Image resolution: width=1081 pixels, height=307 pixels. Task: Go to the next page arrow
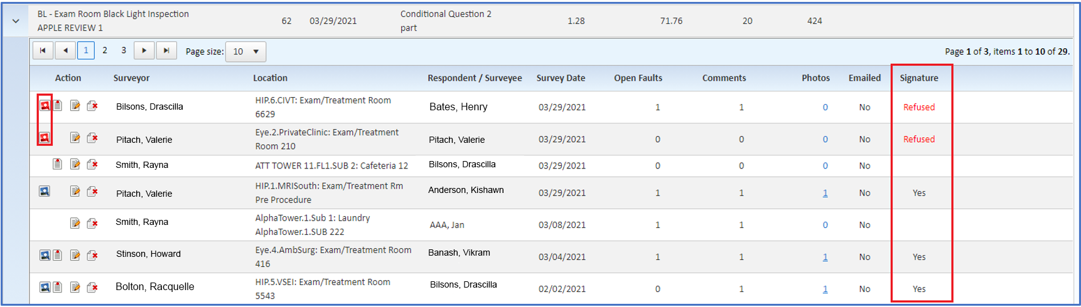click(x=144, y=50)
